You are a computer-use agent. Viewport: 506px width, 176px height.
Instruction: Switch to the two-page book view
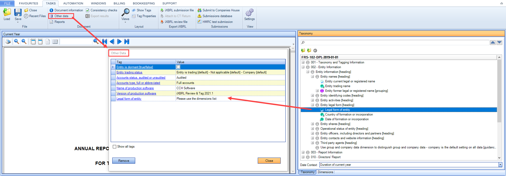55,42
